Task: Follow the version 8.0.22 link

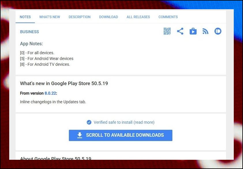Action: [x=50, y=93]
